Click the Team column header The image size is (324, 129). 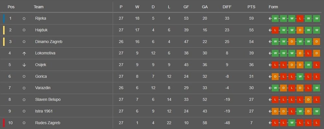click(x=39, y=7)
